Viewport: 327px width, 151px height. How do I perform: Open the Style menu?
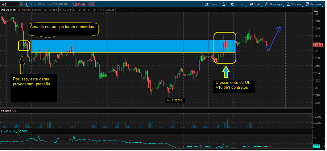(x=255, y=4)
